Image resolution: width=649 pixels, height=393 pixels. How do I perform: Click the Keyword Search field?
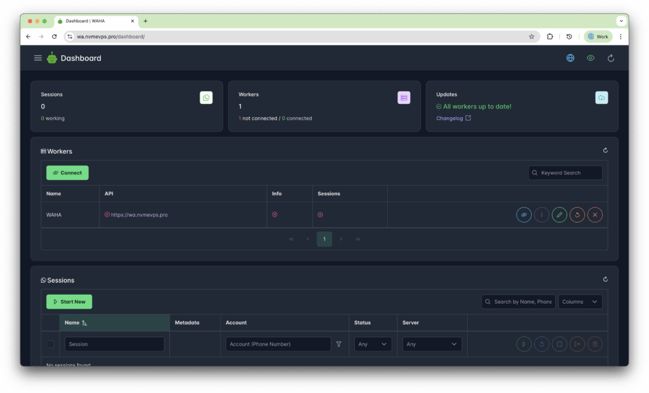[565, 173]
